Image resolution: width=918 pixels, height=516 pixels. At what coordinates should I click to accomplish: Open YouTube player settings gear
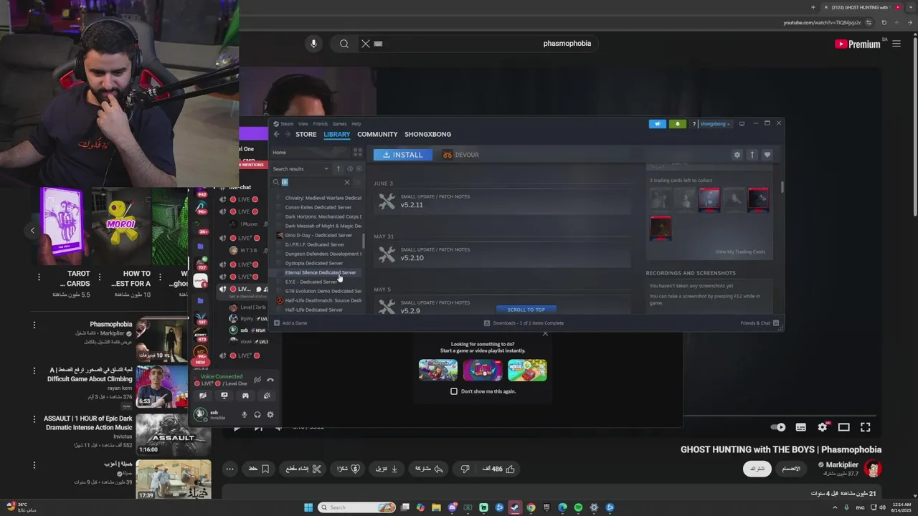point(823,427)
